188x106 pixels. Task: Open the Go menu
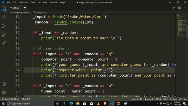(39, 2)
